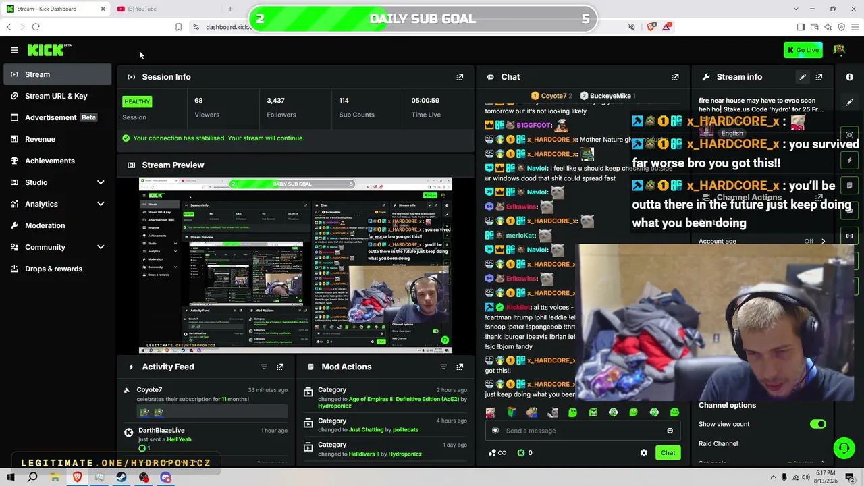This screenshot has width=864, height=486.
Task: Filter the Activity Feed list
Action: pyautogui.click(x=264, y=367)
